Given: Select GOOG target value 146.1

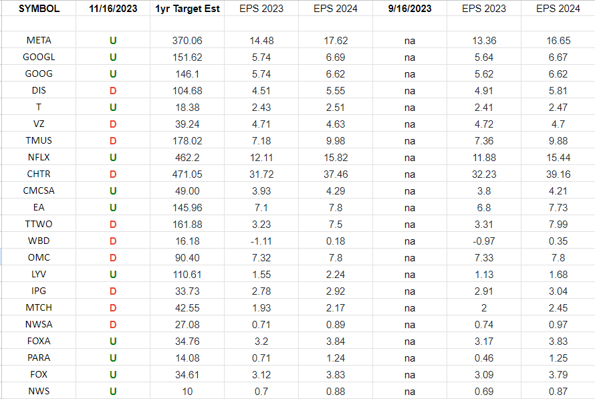Looking at the screenshot, I should click(x=187, y=74).
